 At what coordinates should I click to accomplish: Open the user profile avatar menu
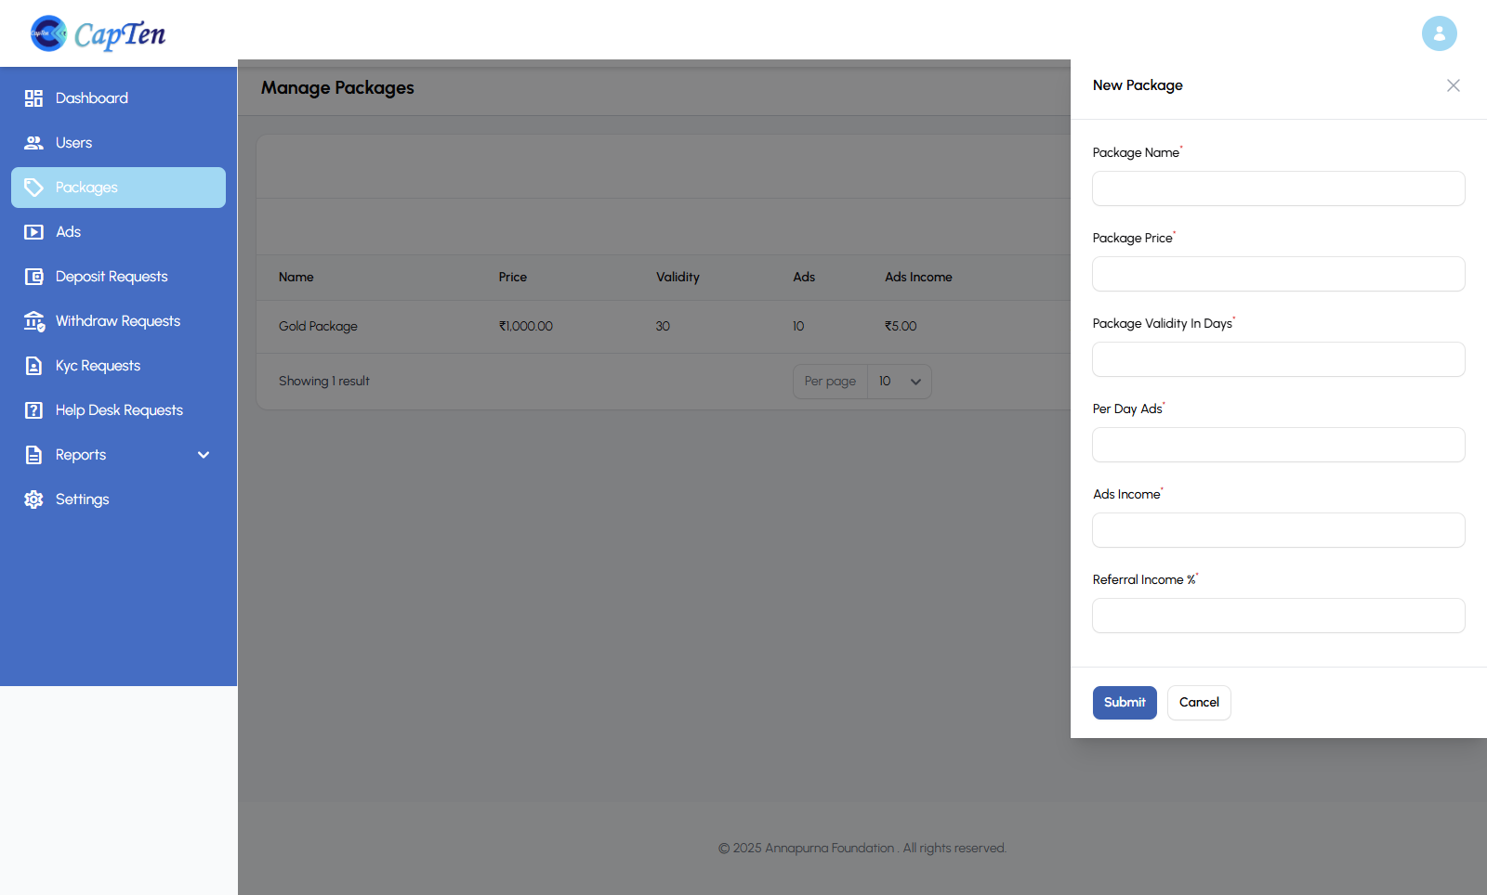[x=1439, y=33]
